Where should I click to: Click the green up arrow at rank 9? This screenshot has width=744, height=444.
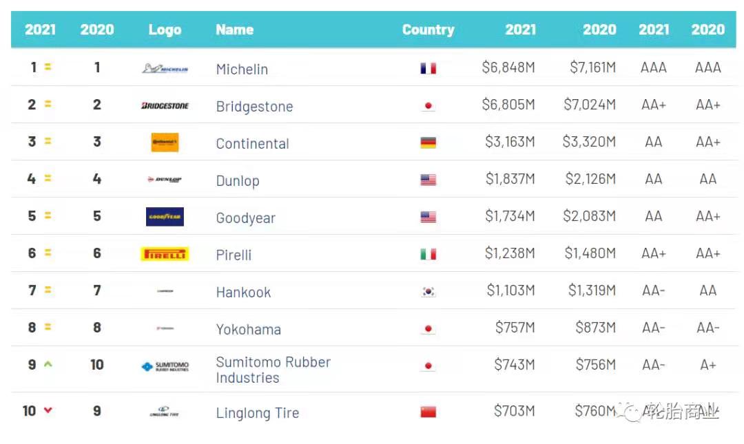[48, 364]
